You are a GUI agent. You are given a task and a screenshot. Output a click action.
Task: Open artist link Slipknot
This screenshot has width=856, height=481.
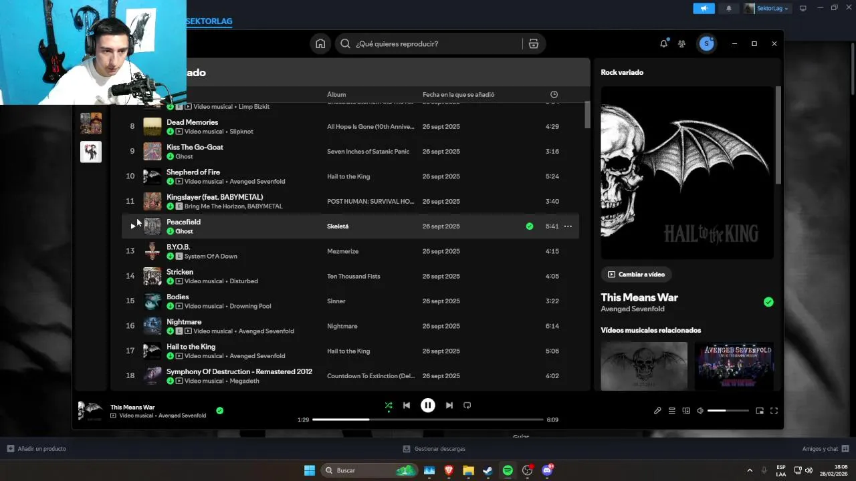pos(241,132)
